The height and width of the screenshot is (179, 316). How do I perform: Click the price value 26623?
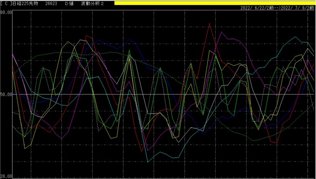51,4
